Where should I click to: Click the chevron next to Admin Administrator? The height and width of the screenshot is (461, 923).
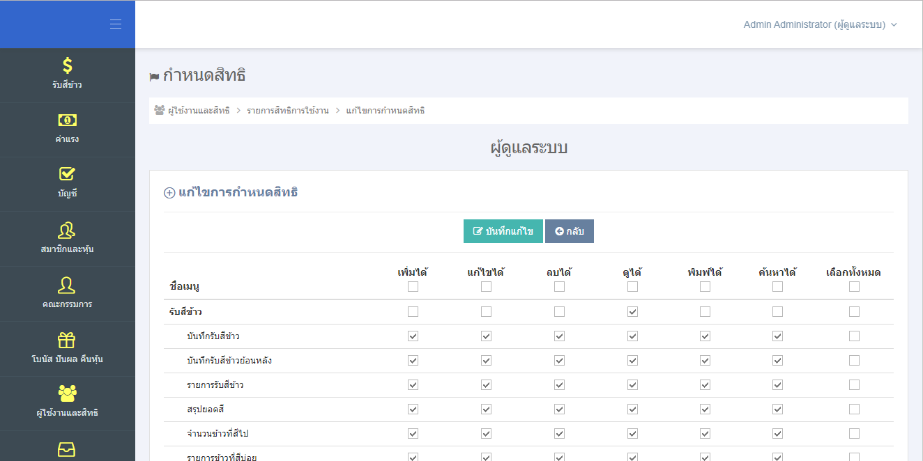894,24
